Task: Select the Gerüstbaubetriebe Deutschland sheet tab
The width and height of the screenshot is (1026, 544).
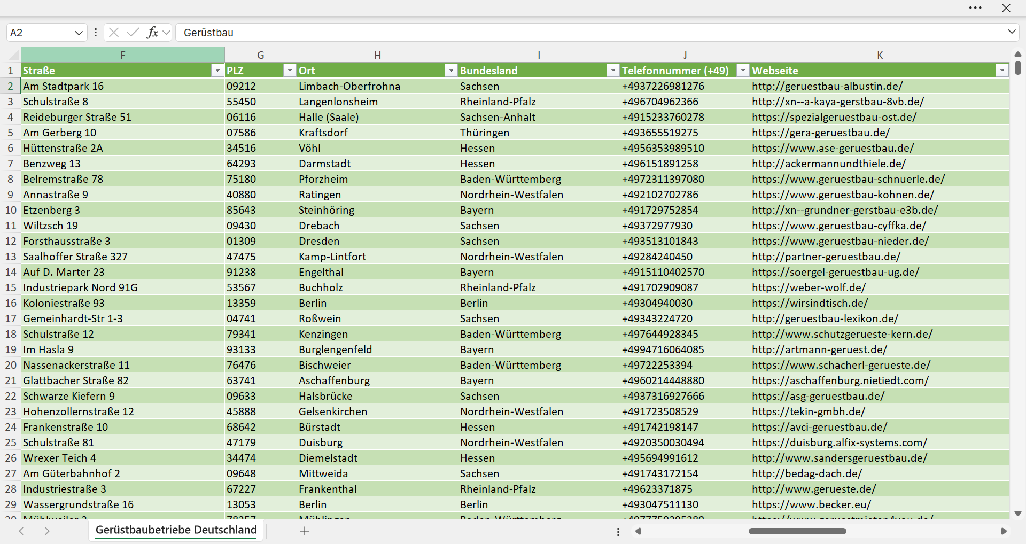Action: [x=176, y=530]
